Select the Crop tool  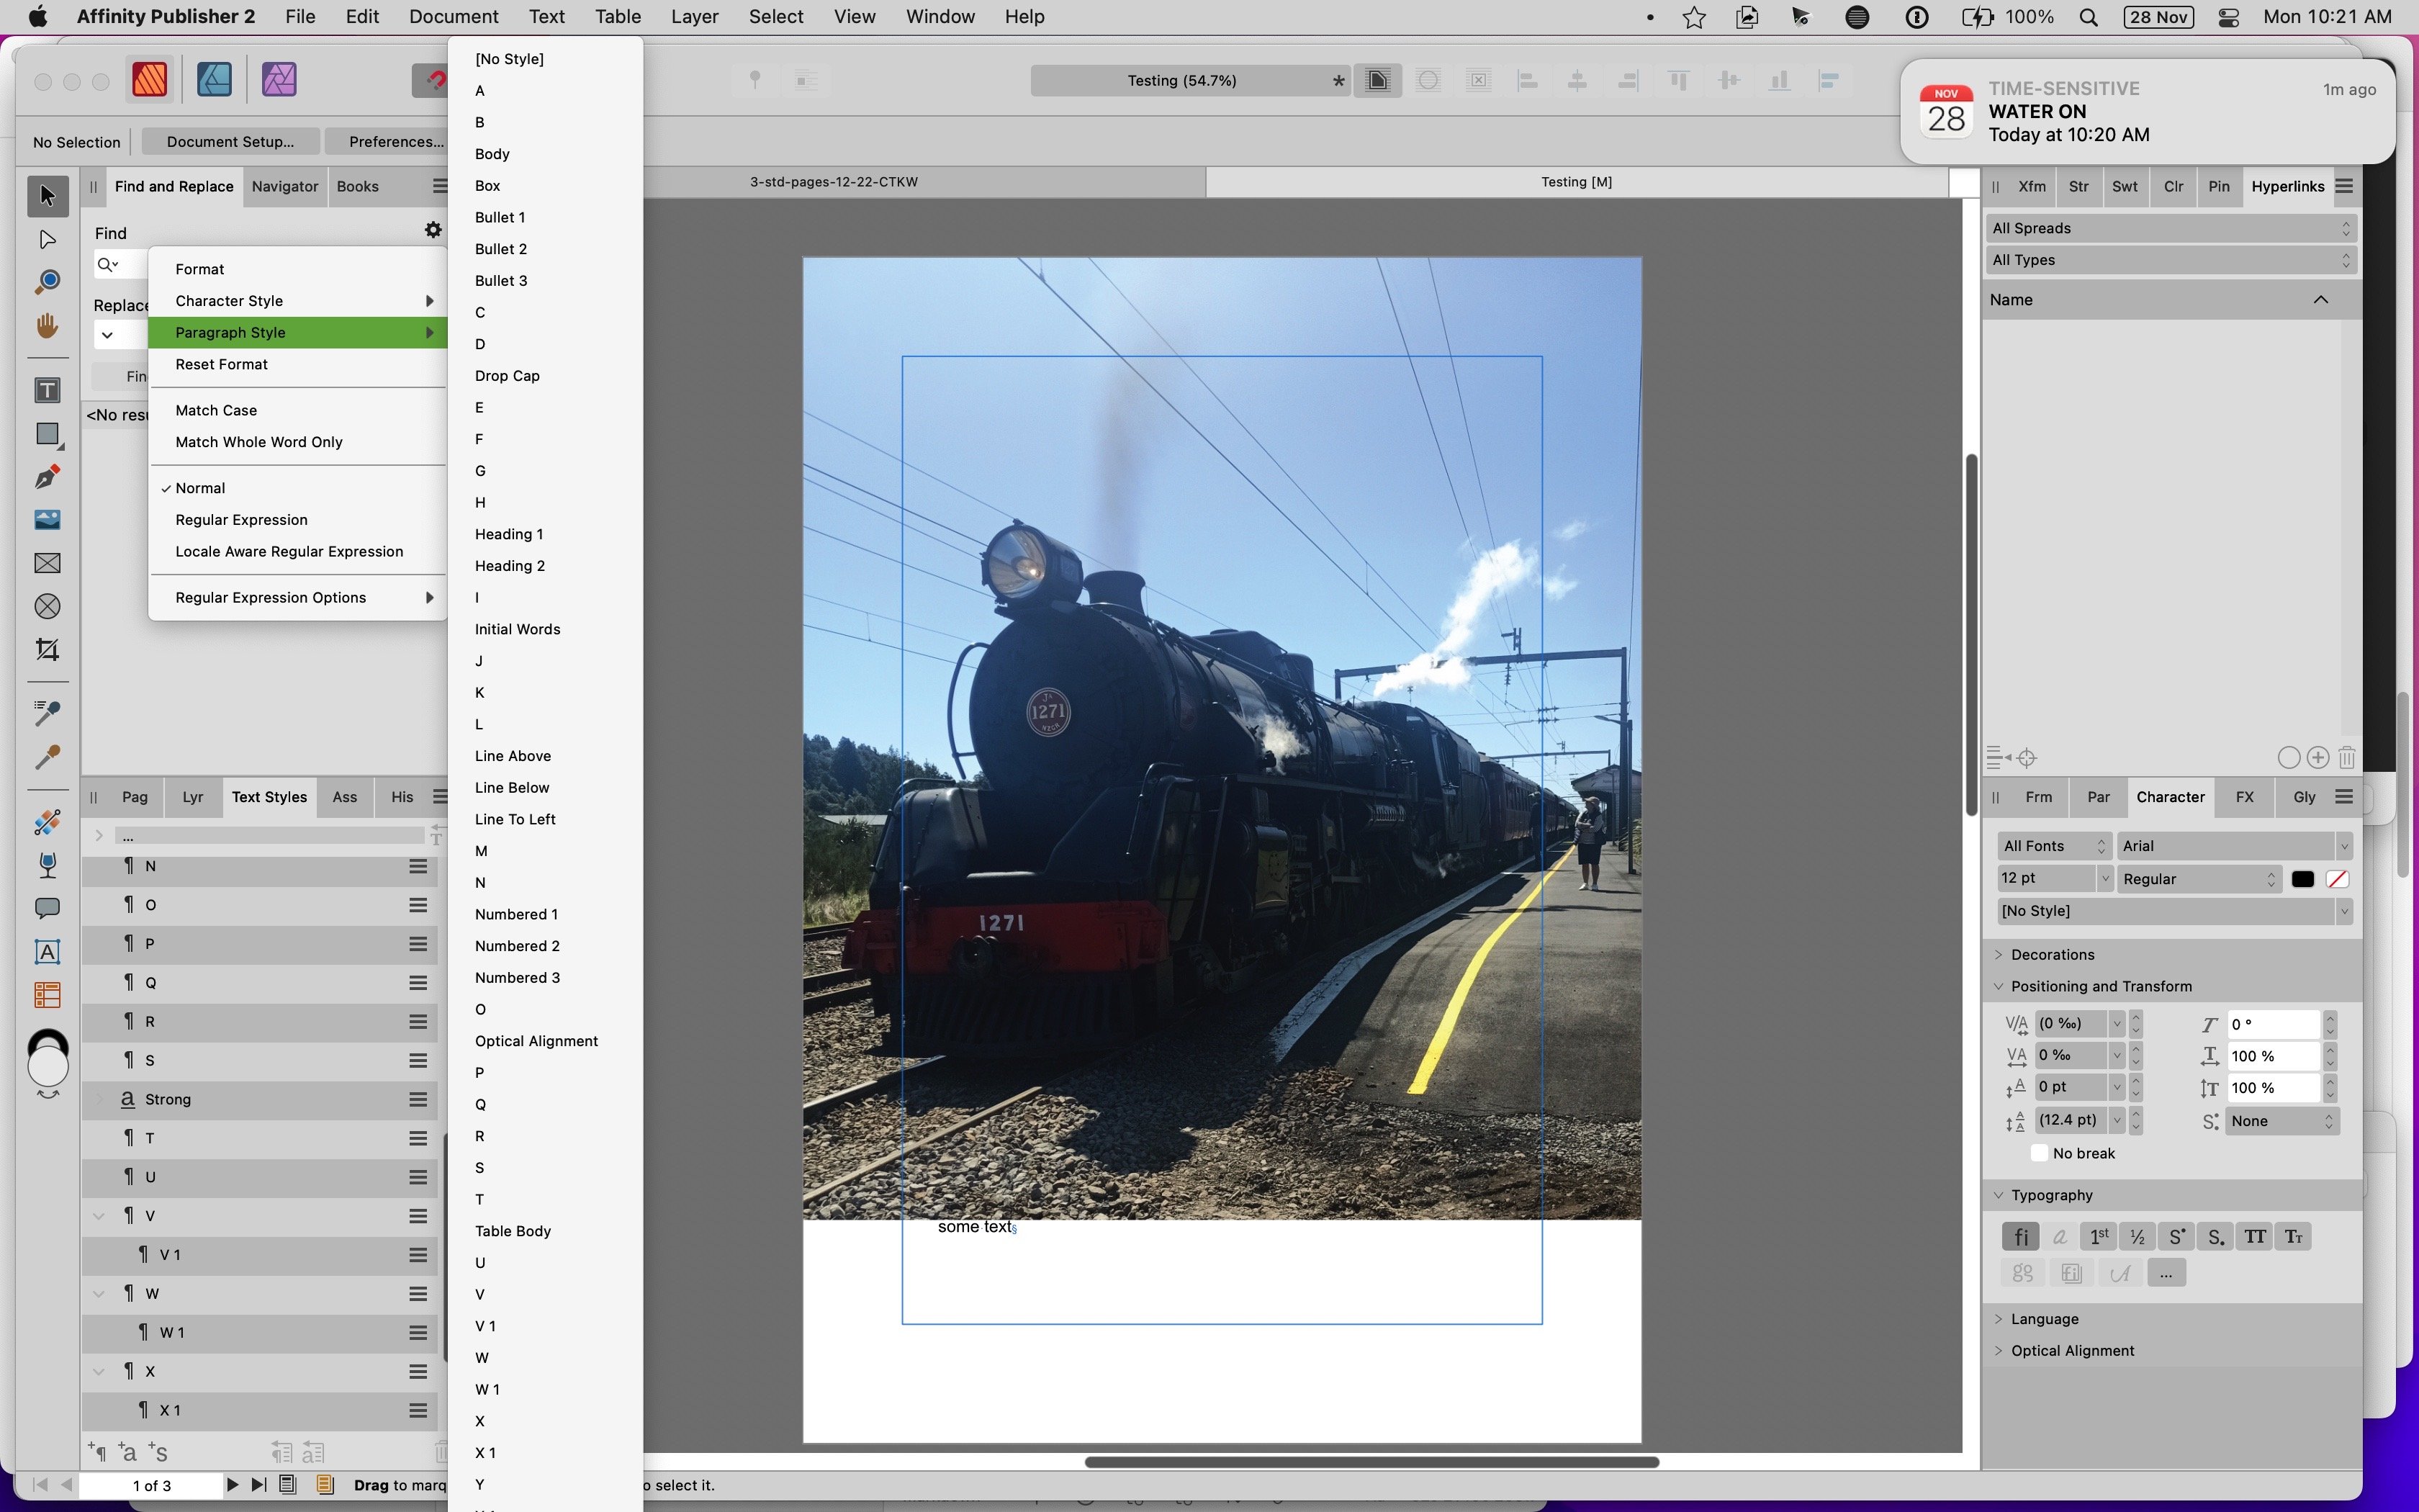(x=47, y=650)
